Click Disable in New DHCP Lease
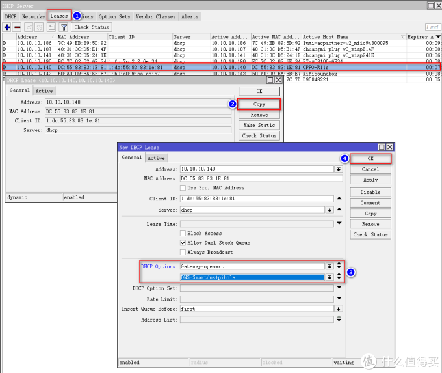This screenshot has height=373, width=442. (370, 192)
